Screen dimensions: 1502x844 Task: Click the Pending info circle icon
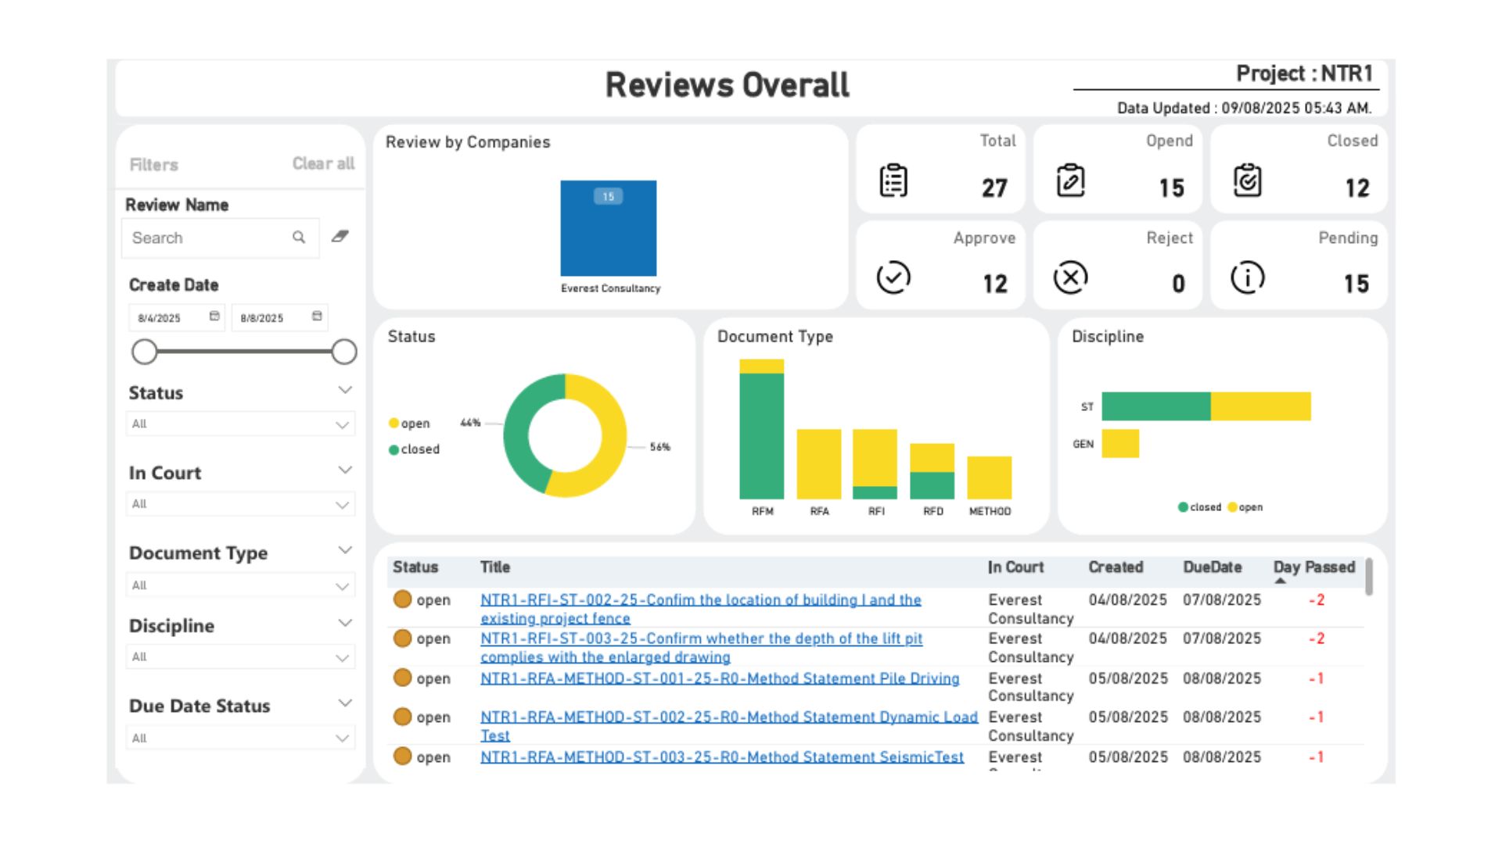point(1246,277)
